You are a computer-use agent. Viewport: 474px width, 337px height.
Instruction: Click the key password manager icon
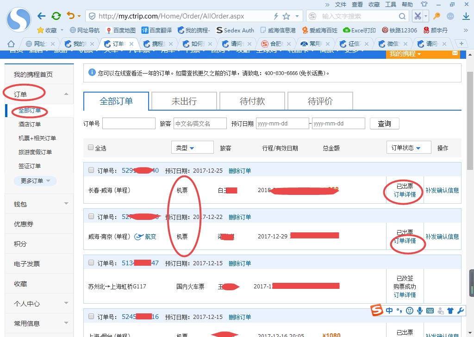tap(437, 16)
